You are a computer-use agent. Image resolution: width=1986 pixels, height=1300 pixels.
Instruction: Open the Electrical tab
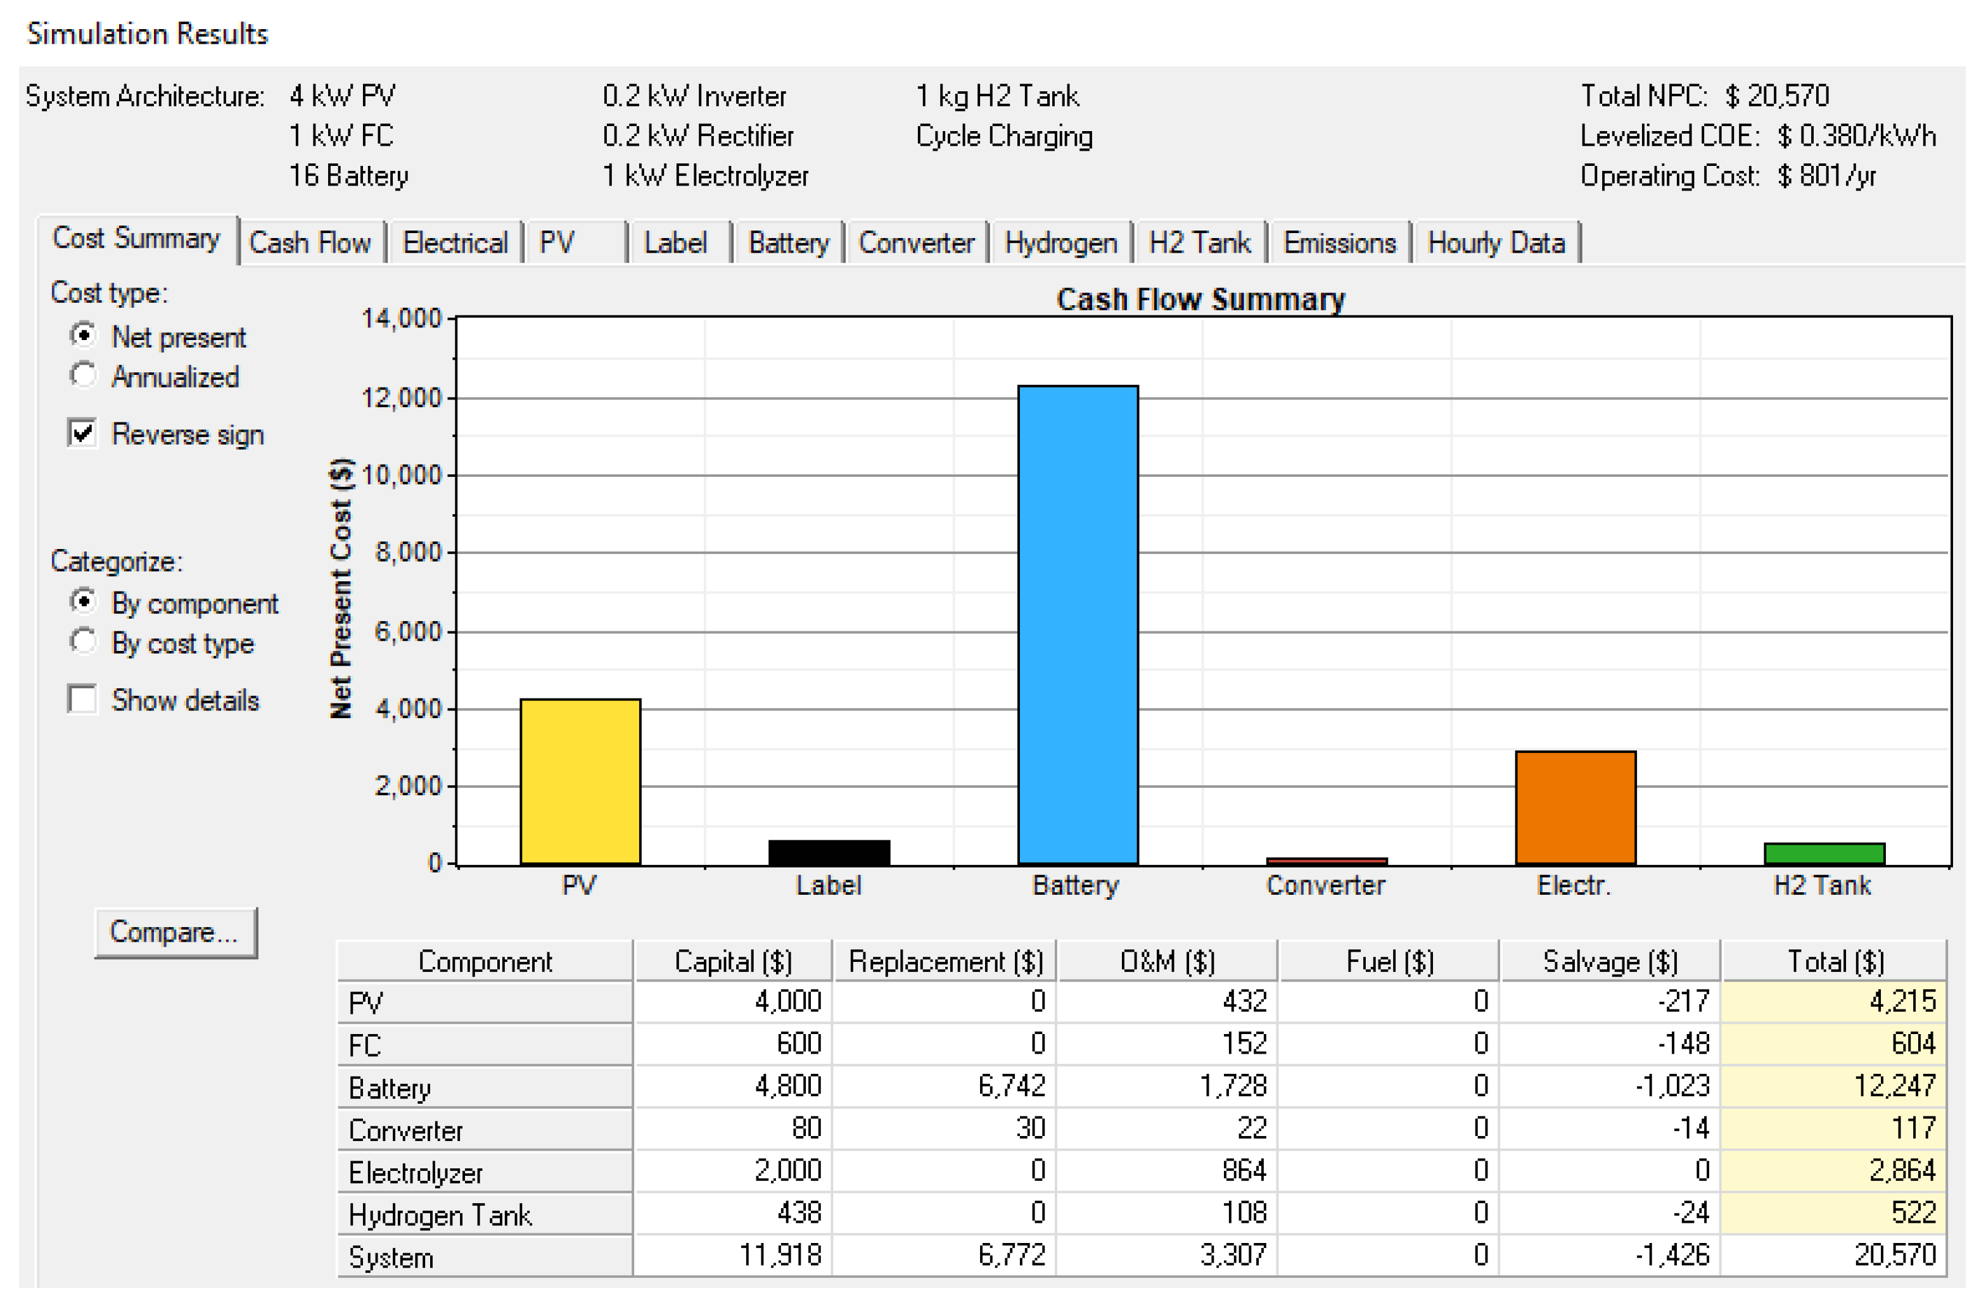(x=455, y=244)
